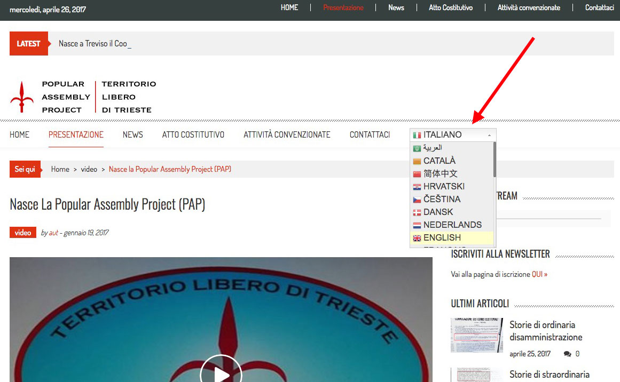This screenshot has width=620, height=382.
Task: Click the 'ISCRIVITI ALLA NEWSLETTER' heading
Action: 500,254
